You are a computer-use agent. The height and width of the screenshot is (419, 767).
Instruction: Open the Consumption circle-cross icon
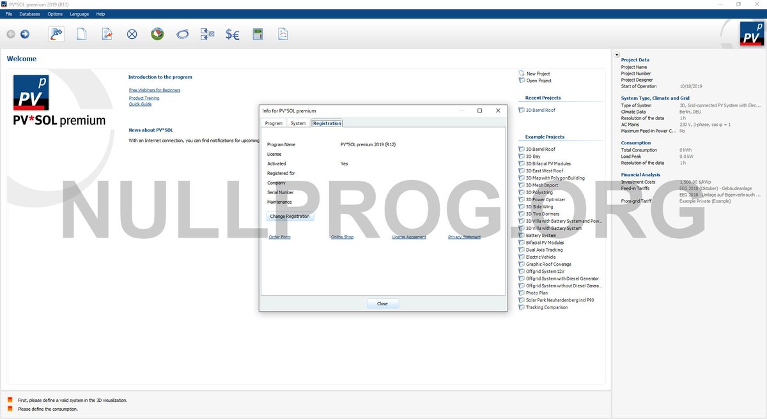coord(132,34)
